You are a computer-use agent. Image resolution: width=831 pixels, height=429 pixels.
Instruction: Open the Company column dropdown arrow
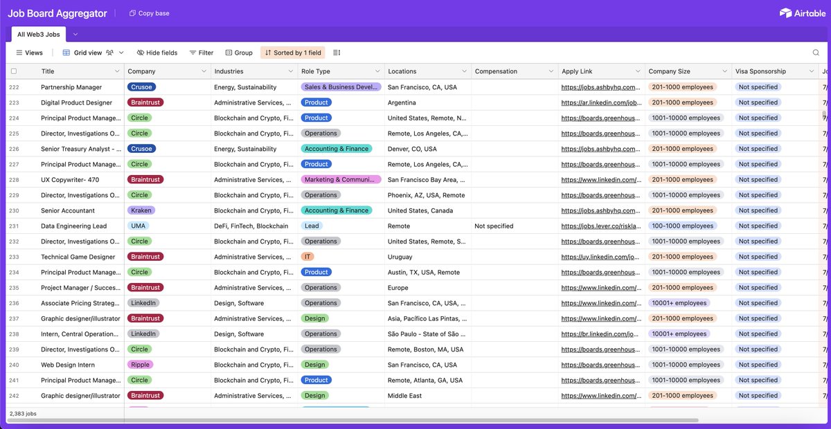click(x=204, y=71)
